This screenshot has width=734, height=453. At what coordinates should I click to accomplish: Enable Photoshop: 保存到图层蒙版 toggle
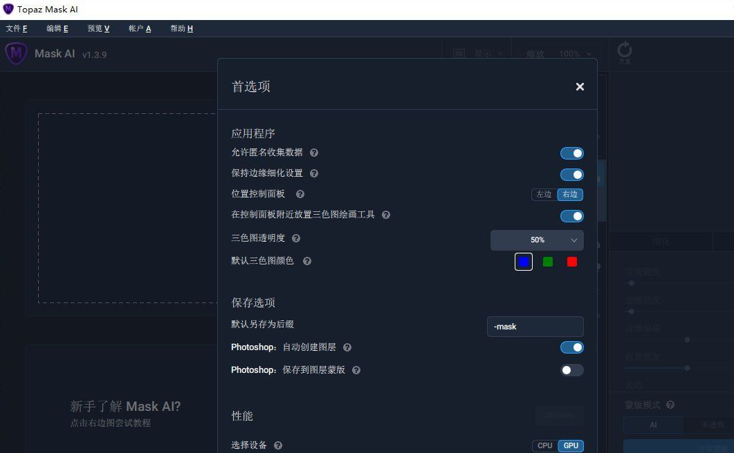(571, 370)
